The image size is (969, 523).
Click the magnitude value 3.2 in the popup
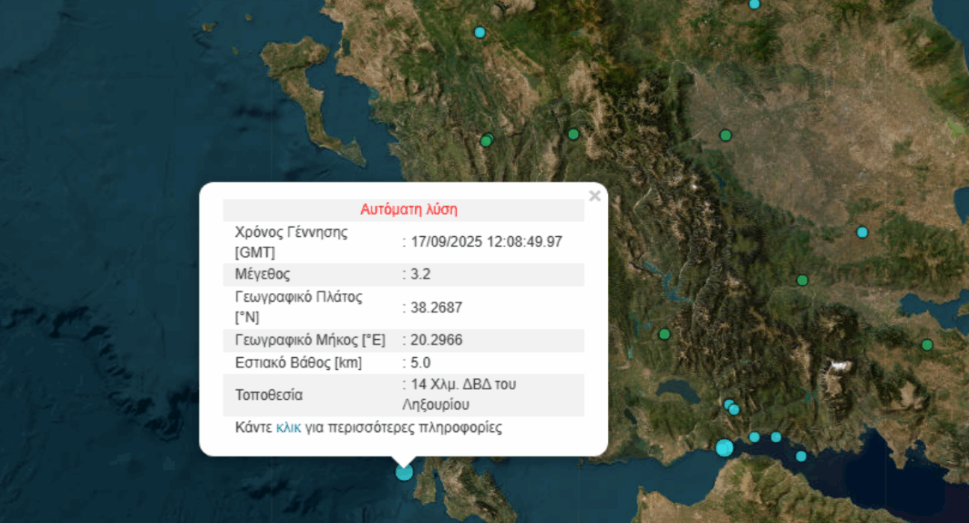(419, 274)
